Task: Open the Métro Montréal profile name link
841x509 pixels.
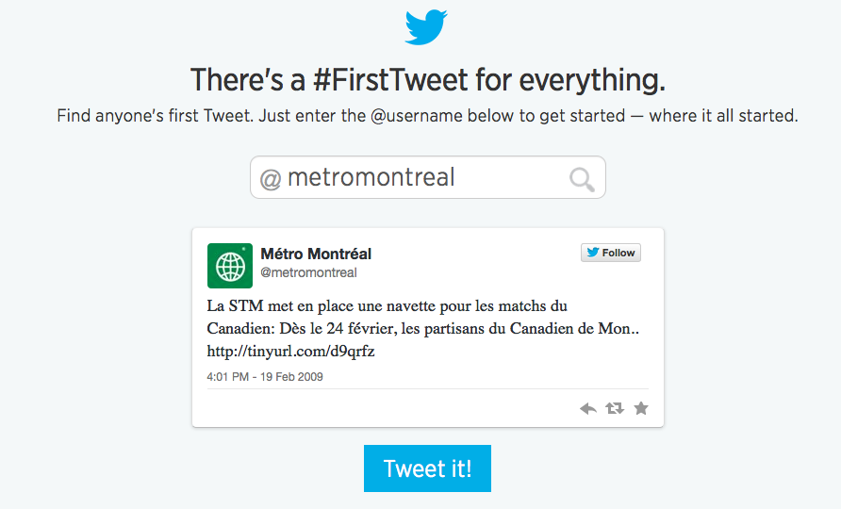Action: click(316, 254)
